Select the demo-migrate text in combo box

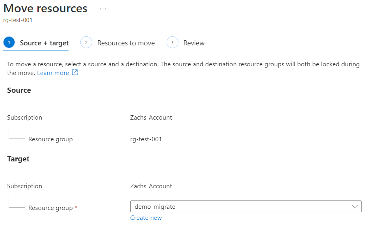click(x=155, y=207)
